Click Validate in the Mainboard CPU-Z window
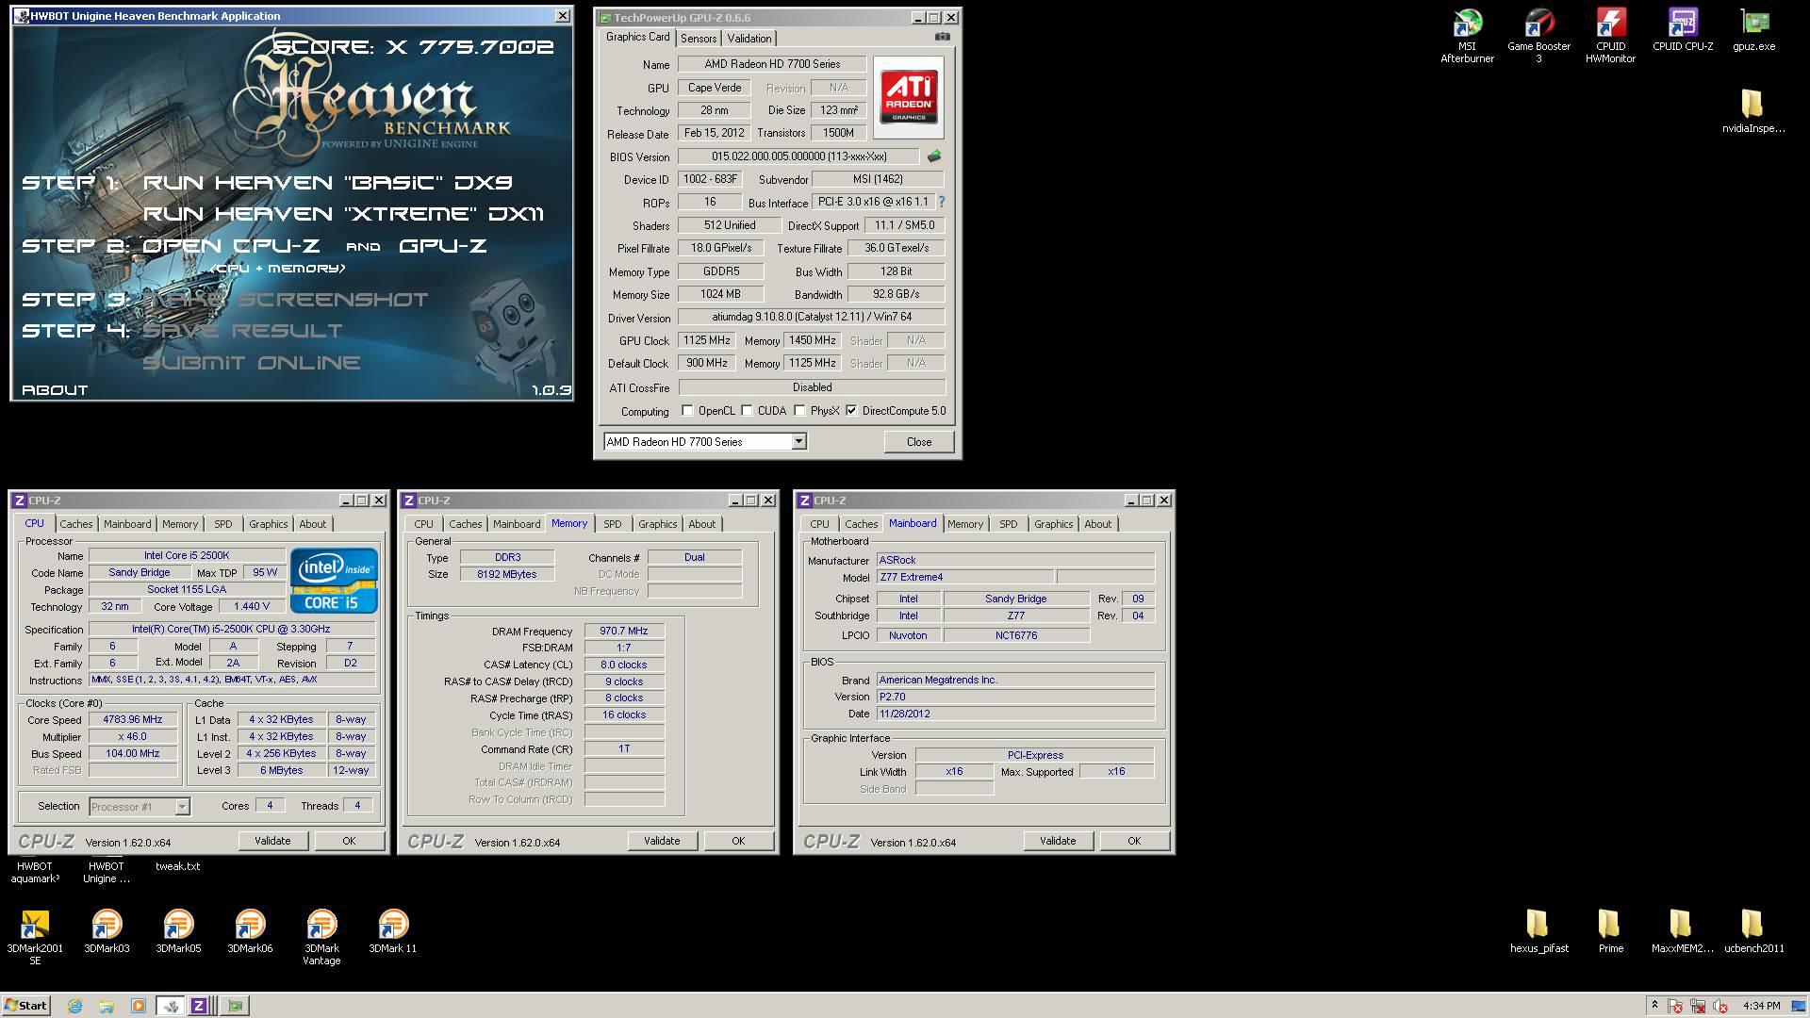This screenshot has width=1810, height=1018. 1058,841
